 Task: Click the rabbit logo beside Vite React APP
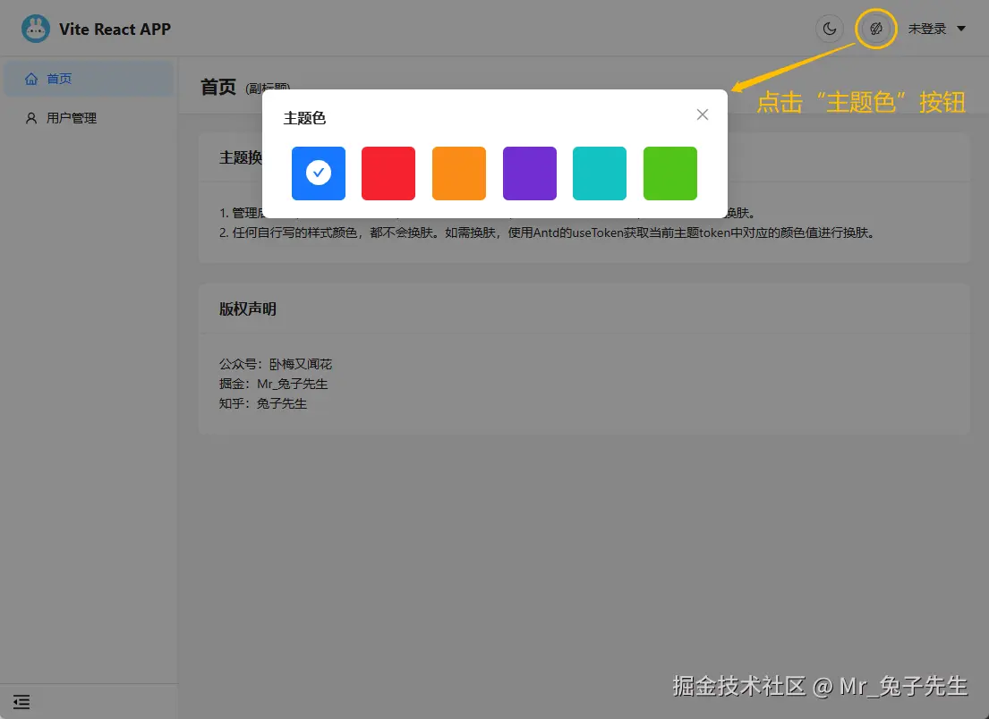(x=35, y=28)
